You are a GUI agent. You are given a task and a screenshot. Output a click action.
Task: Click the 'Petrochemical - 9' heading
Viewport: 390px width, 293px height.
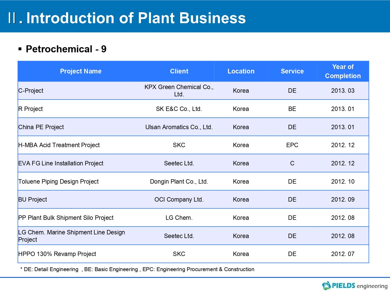click(66, 49)
